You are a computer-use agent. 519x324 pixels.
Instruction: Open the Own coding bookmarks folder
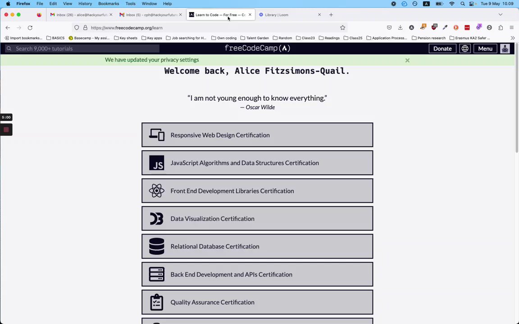coord(224,38)
